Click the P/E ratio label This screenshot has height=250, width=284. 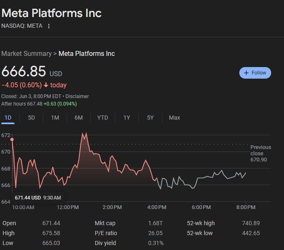[x=105, y=233]
